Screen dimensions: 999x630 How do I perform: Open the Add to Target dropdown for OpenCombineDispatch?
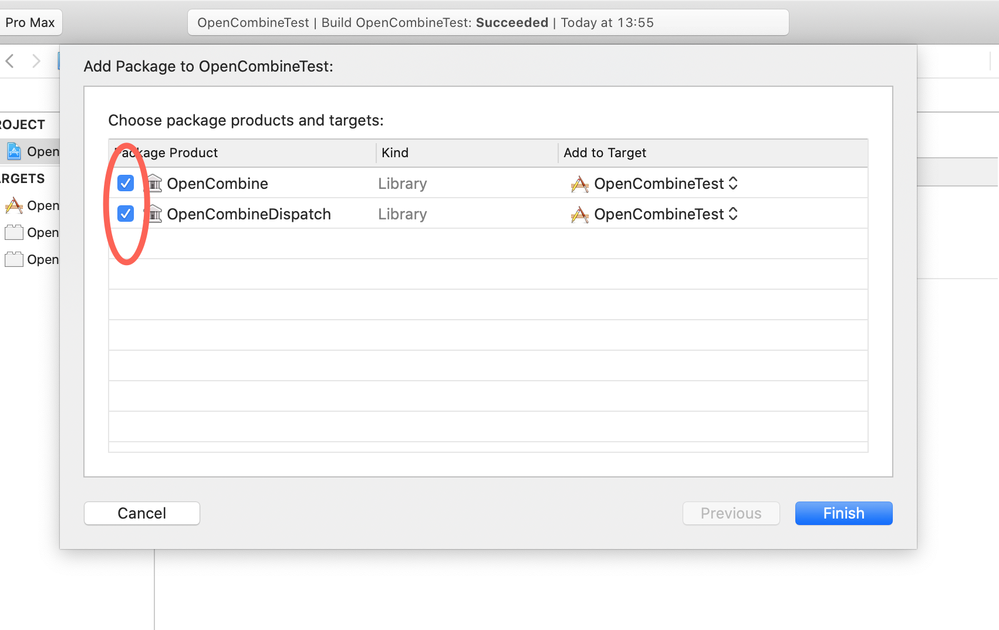tap(733, 214)
